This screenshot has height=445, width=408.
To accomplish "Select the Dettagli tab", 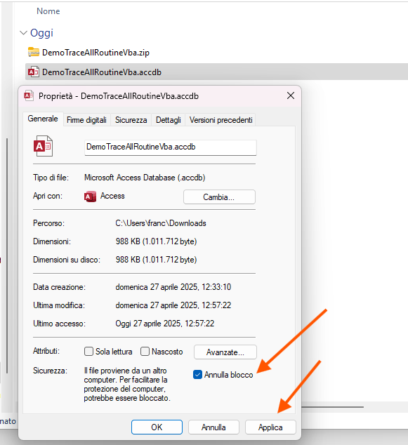I will [169, 120].
